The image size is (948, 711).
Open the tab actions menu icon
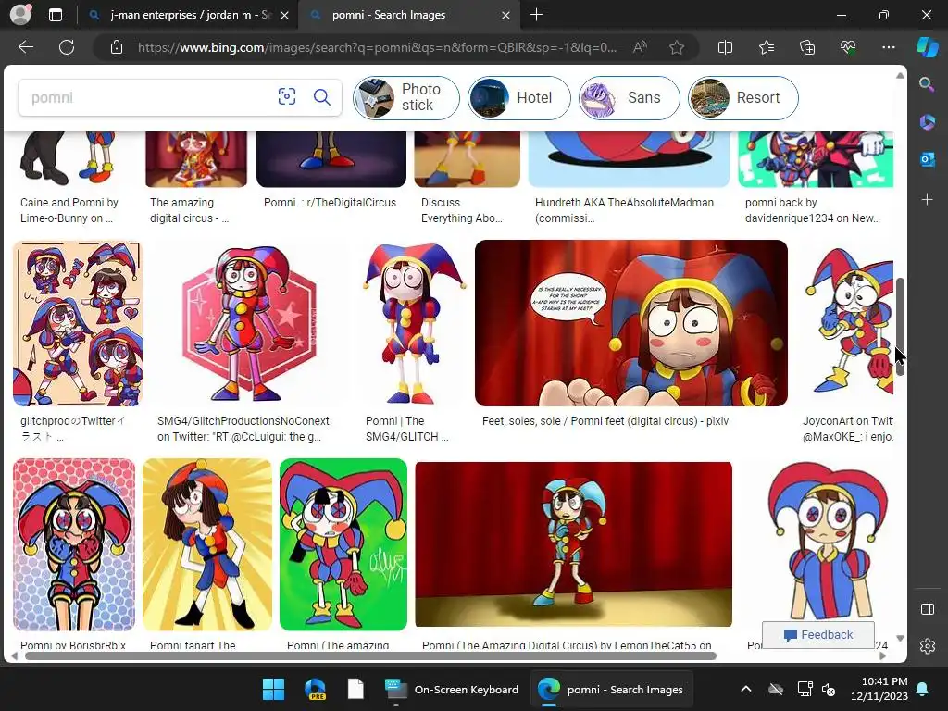click(55, 15)
